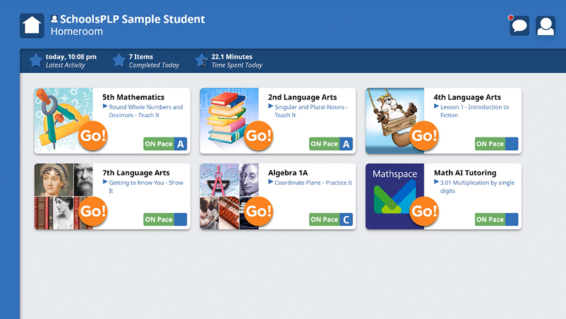This screenshot has width=566, height=319.
Task: Click the Go! button on 5th Mathematics
Action: 92,136
